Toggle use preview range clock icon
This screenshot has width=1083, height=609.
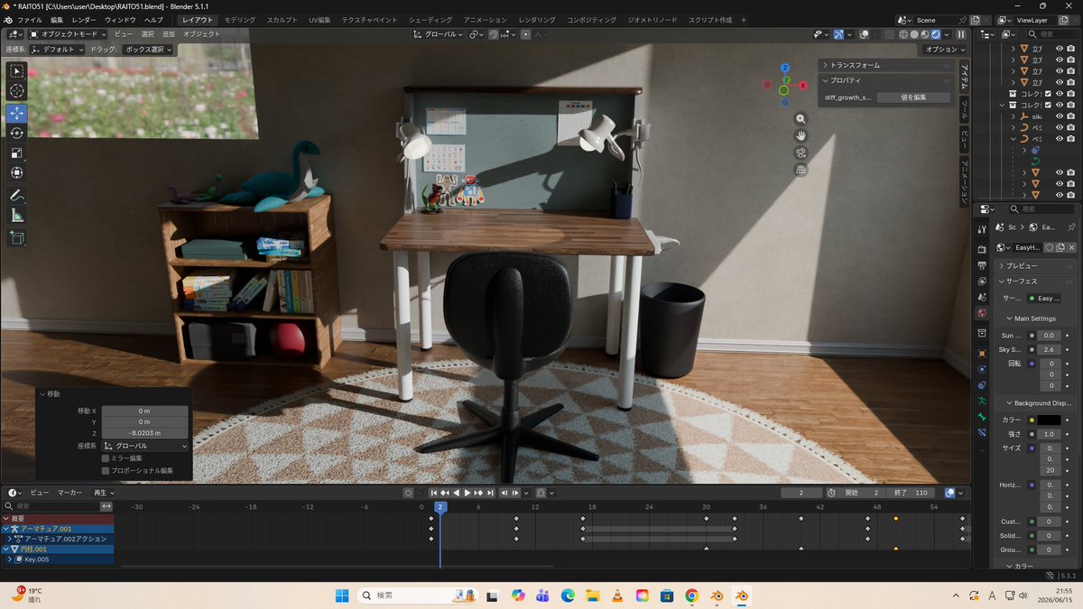pyautogui.click(x=831, y=493)
